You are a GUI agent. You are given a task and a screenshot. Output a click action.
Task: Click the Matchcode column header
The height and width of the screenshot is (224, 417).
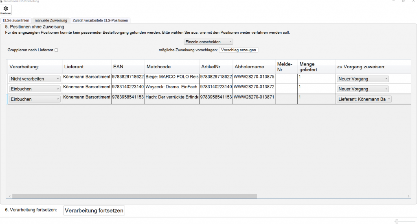tap(158, 67)
